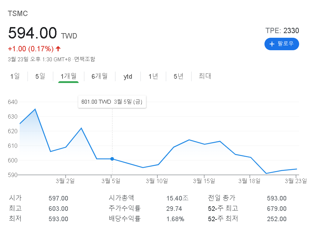This screenshot has height=239, width=317.
Task: Click the 3월 2일 axis label
Action: pos(65,181)
